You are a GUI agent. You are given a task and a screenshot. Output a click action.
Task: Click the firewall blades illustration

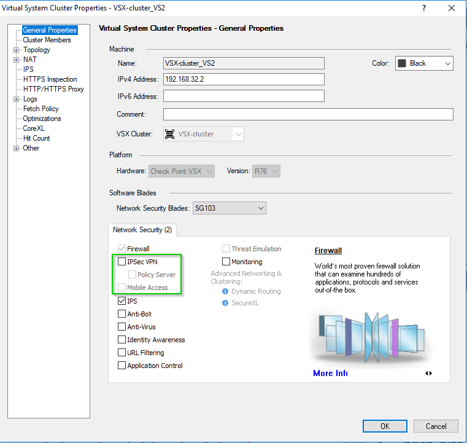click(371, 337)
